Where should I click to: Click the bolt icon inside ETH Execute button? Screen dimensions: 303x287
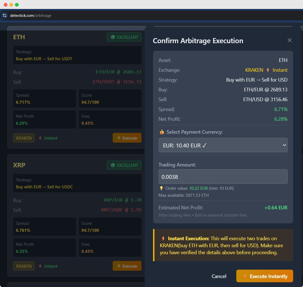pyautogui.click(x=119, y=138)
